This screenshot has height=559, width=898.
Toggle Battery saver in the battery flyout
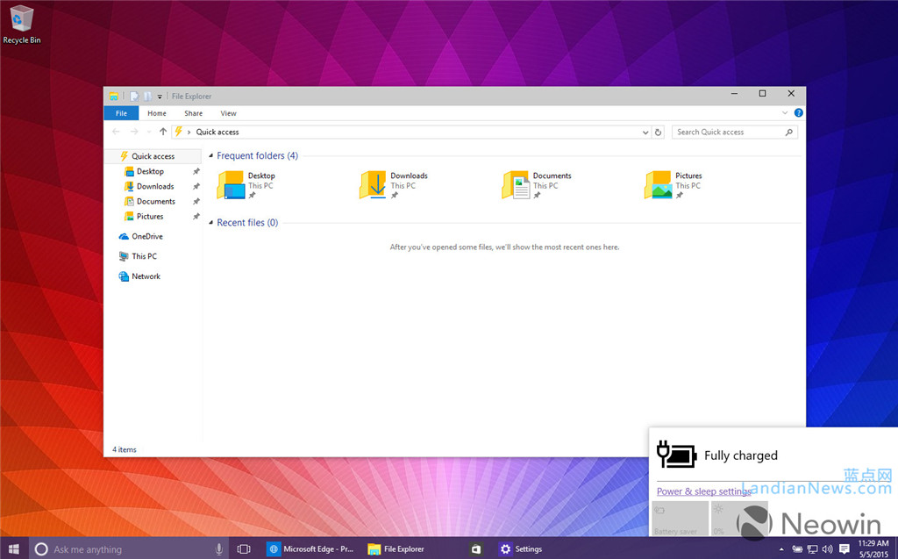pos(680,519)
